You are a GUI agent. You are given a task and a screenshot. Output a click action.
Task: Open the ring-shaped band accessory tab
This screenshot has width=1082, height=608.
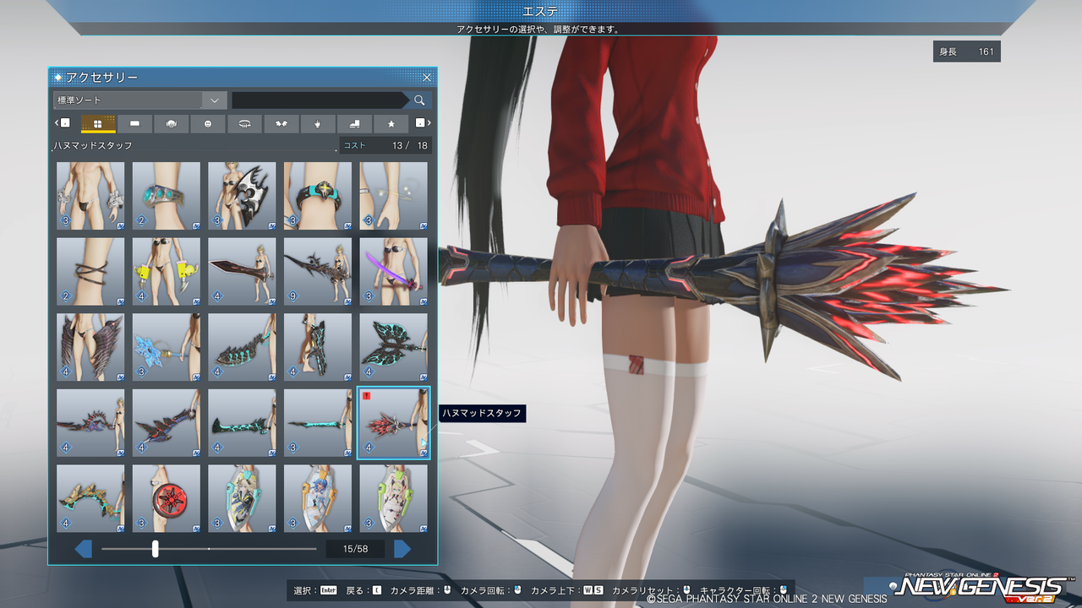(244, 124)
